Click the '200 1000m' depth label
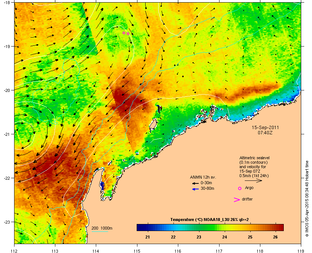Screen dimensions: 312x253 tap(102, 228)
